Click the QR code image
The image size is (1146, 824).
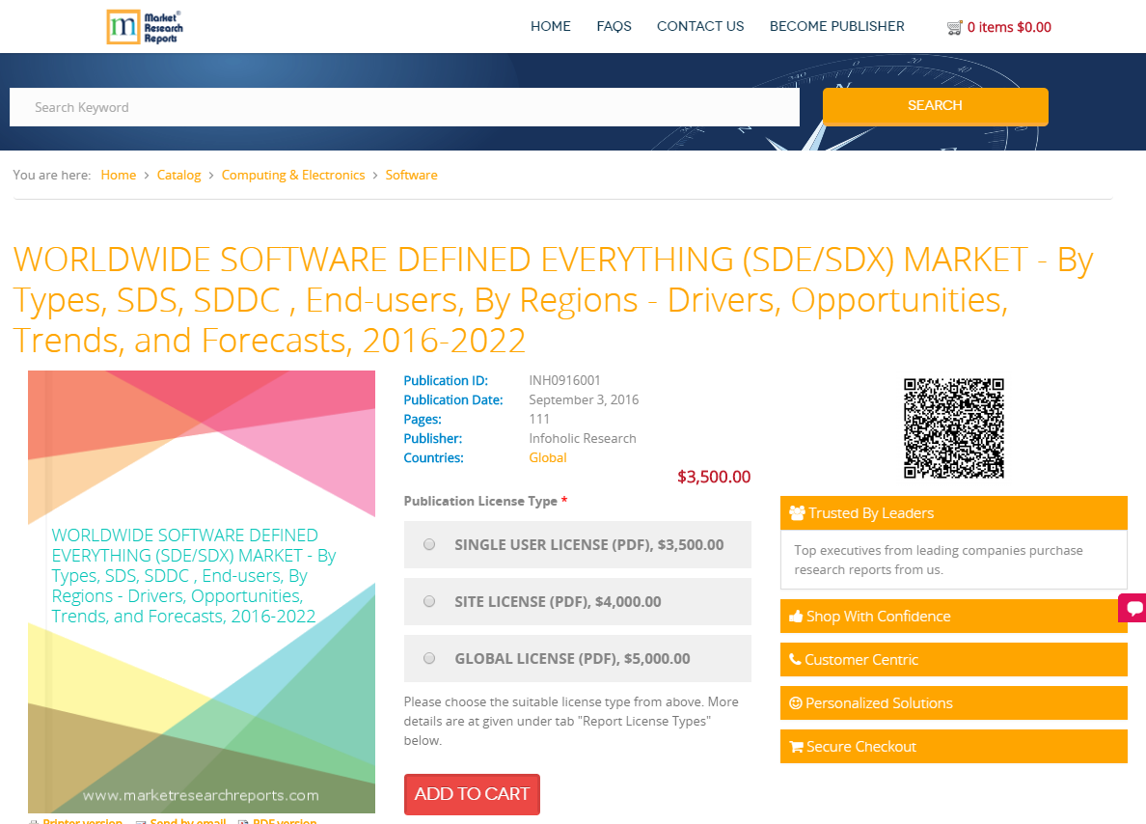pyautogui.click(x=954, y=428)
